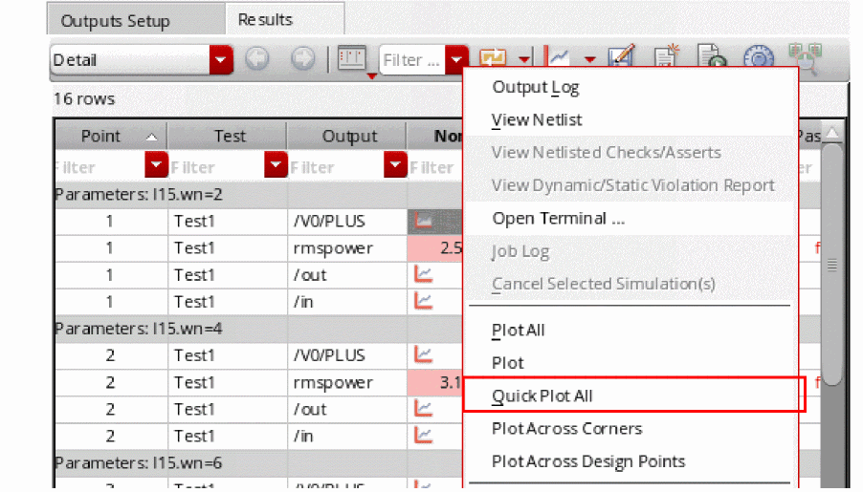The width and height of the screenshot is (863, 492).
Task: Click the table scrollbar up arrow
Action: (831, 133)
